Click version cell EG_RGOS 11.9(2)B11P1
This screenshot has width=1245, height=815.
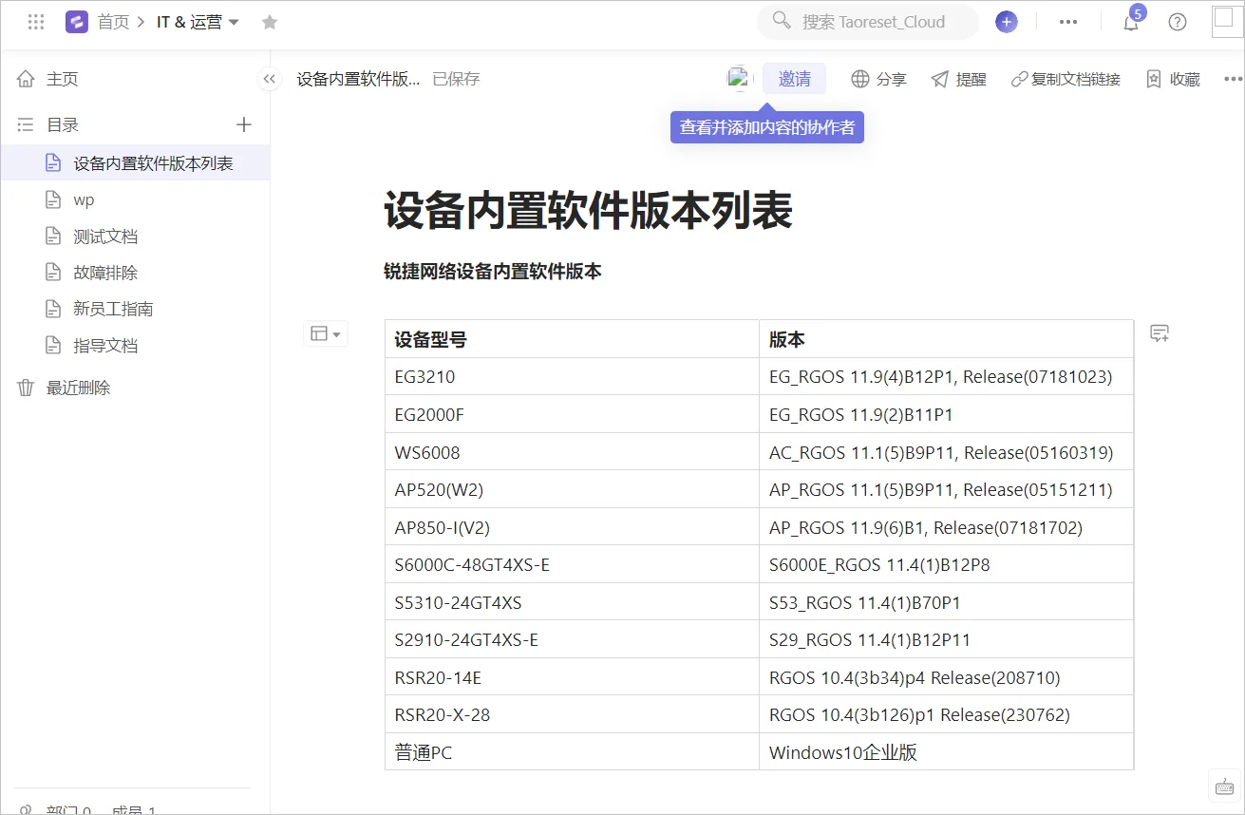(947, 414)
